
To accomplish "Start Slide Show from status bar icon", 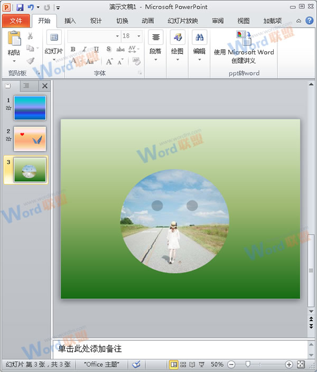I will (x=202, y=365).
